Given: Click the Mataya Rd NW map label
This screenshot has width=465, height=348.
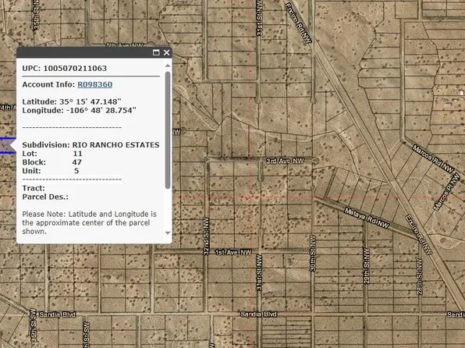Looking at the screenshot, I should 367,218.
